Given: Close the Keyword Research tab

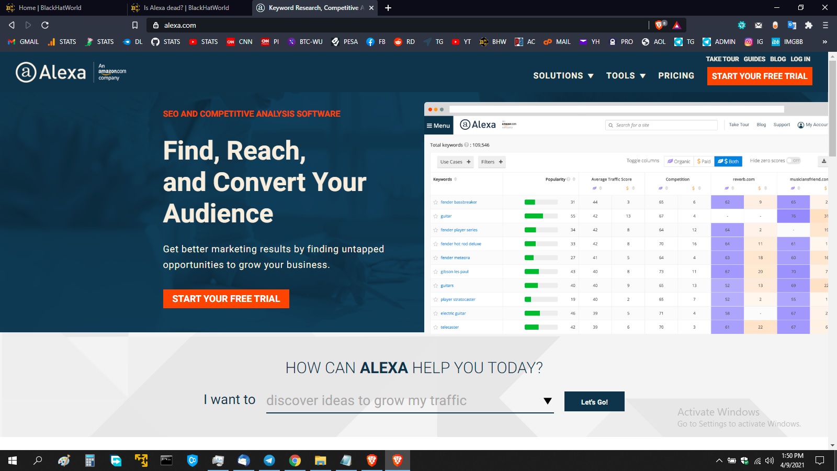Looking at the screenshot, I should 371,8.
